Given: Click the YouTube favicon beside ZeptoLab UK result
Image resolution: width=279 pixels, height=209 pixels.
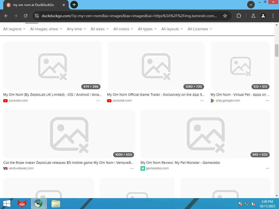Looking at the screenshot, I should 5,101.
